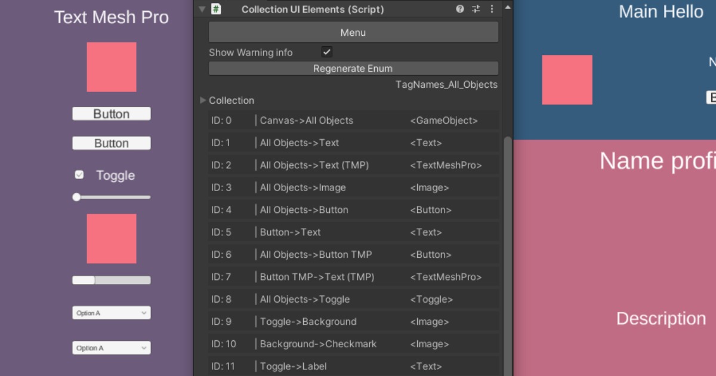Open the help icon on Collection UI Elements script
The image size is (716, 376).
(x=459, y=9)
